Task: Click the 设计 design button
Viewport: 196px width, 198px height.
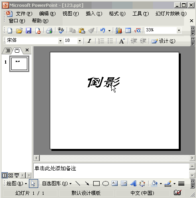Action: (x=163, y=41)
